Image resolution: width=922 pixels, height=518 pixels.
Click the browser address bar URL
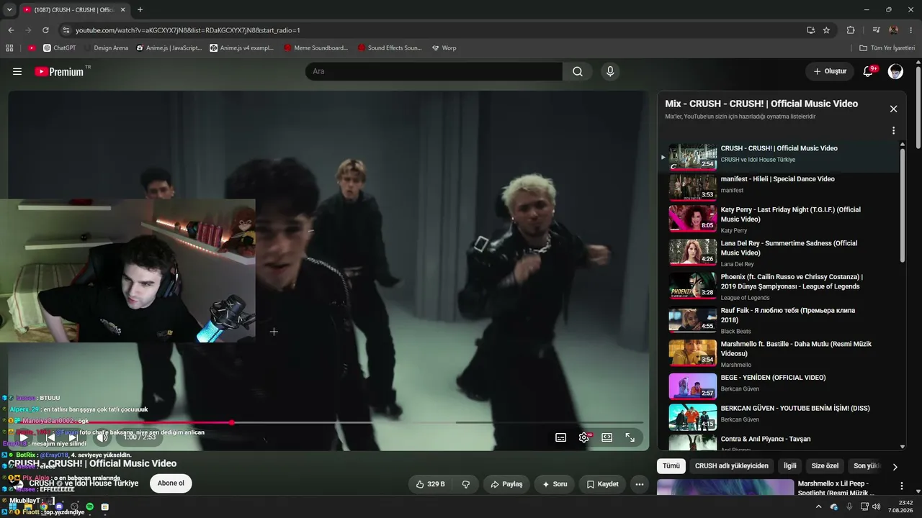point(187,30)
